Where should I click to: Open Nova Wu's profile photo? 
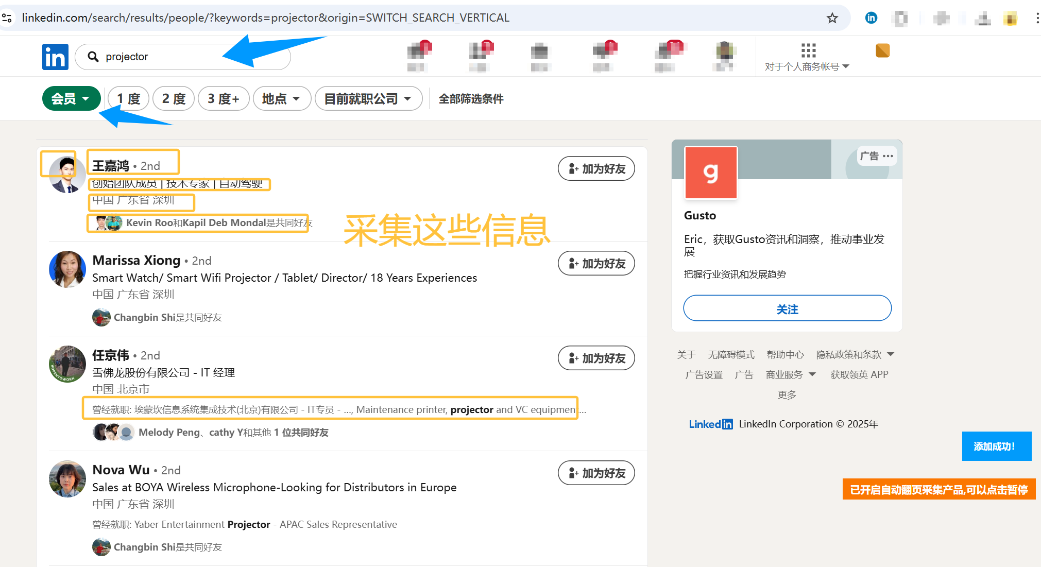pyautogui.click(x=67, y=479)
